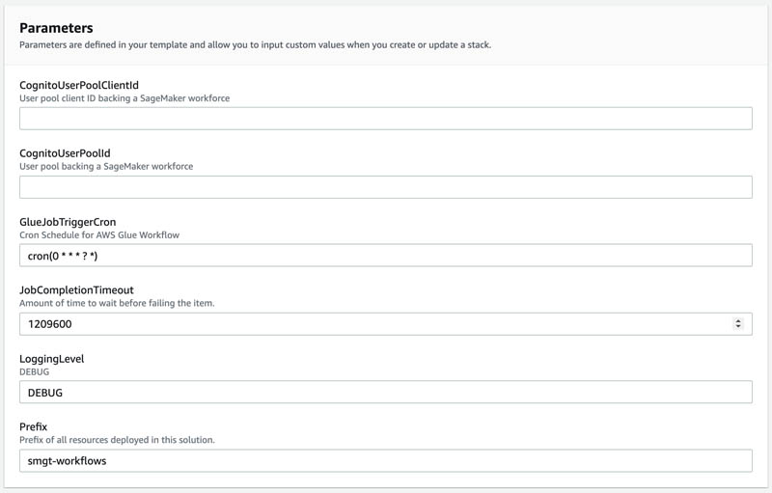Click 'User pool client ID backing' description
Screen dimensions: 772x493
click(124, 98)
